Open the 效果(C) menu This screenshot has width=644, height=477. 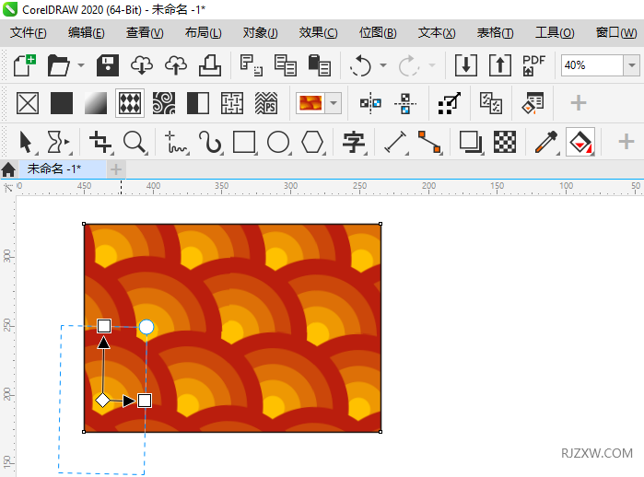coord(318,32)
